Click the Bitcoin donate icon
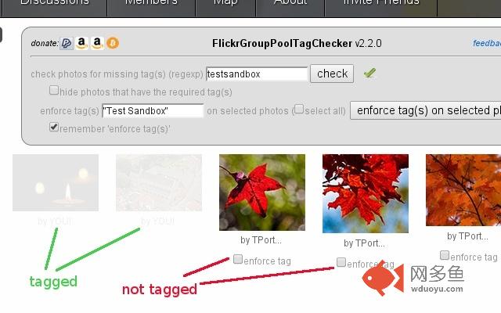 pyautogui.click(x=113, y=43)
